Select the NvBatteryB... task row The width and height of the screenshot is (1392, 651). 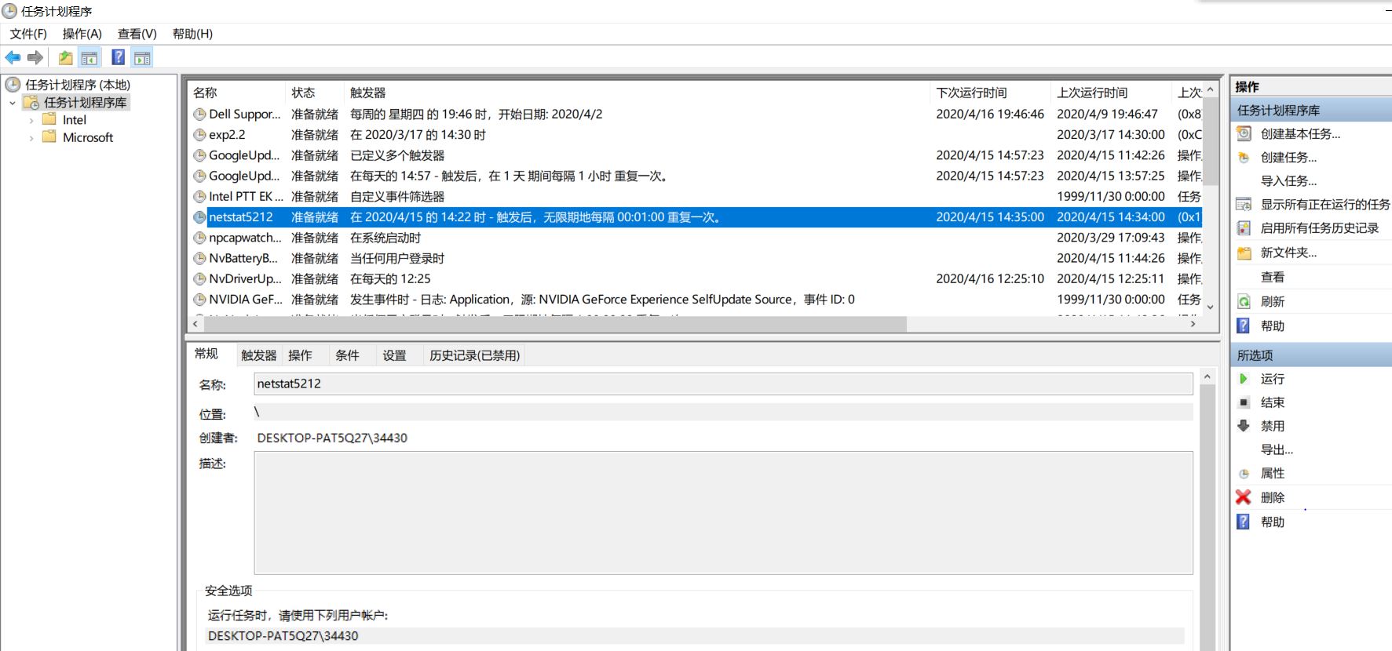696,258
